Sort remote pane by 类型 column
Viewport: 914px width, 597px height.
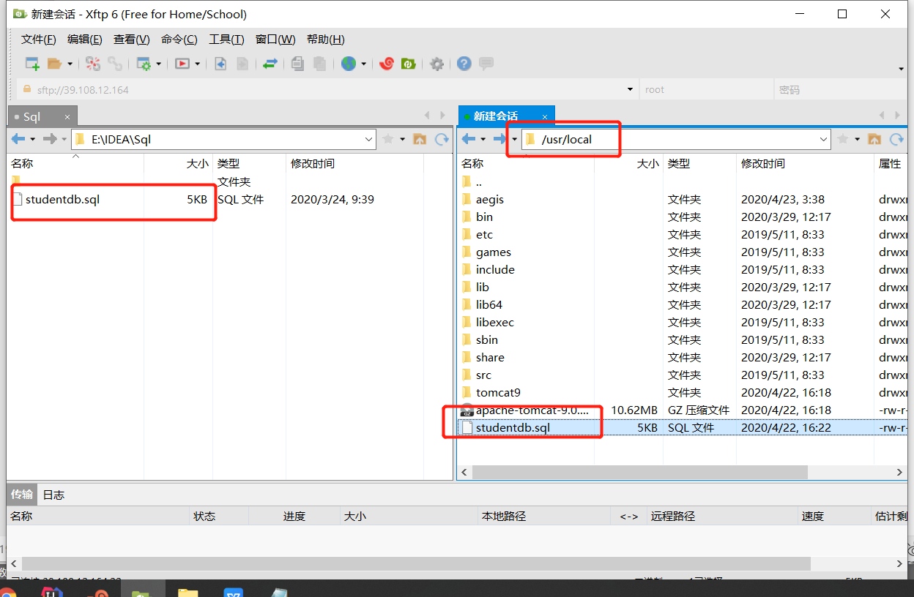[x=699, y=164]
